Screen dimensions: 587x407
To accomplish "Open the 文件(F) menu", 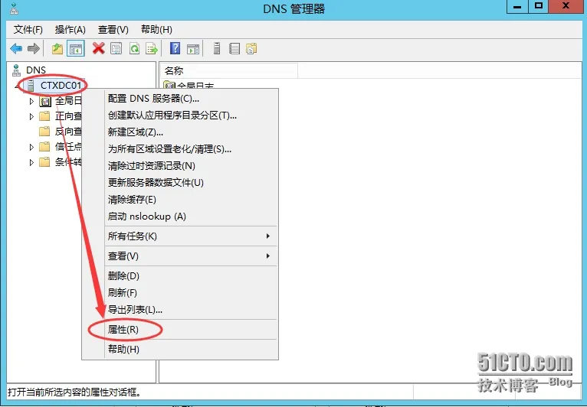I will 28,30.
